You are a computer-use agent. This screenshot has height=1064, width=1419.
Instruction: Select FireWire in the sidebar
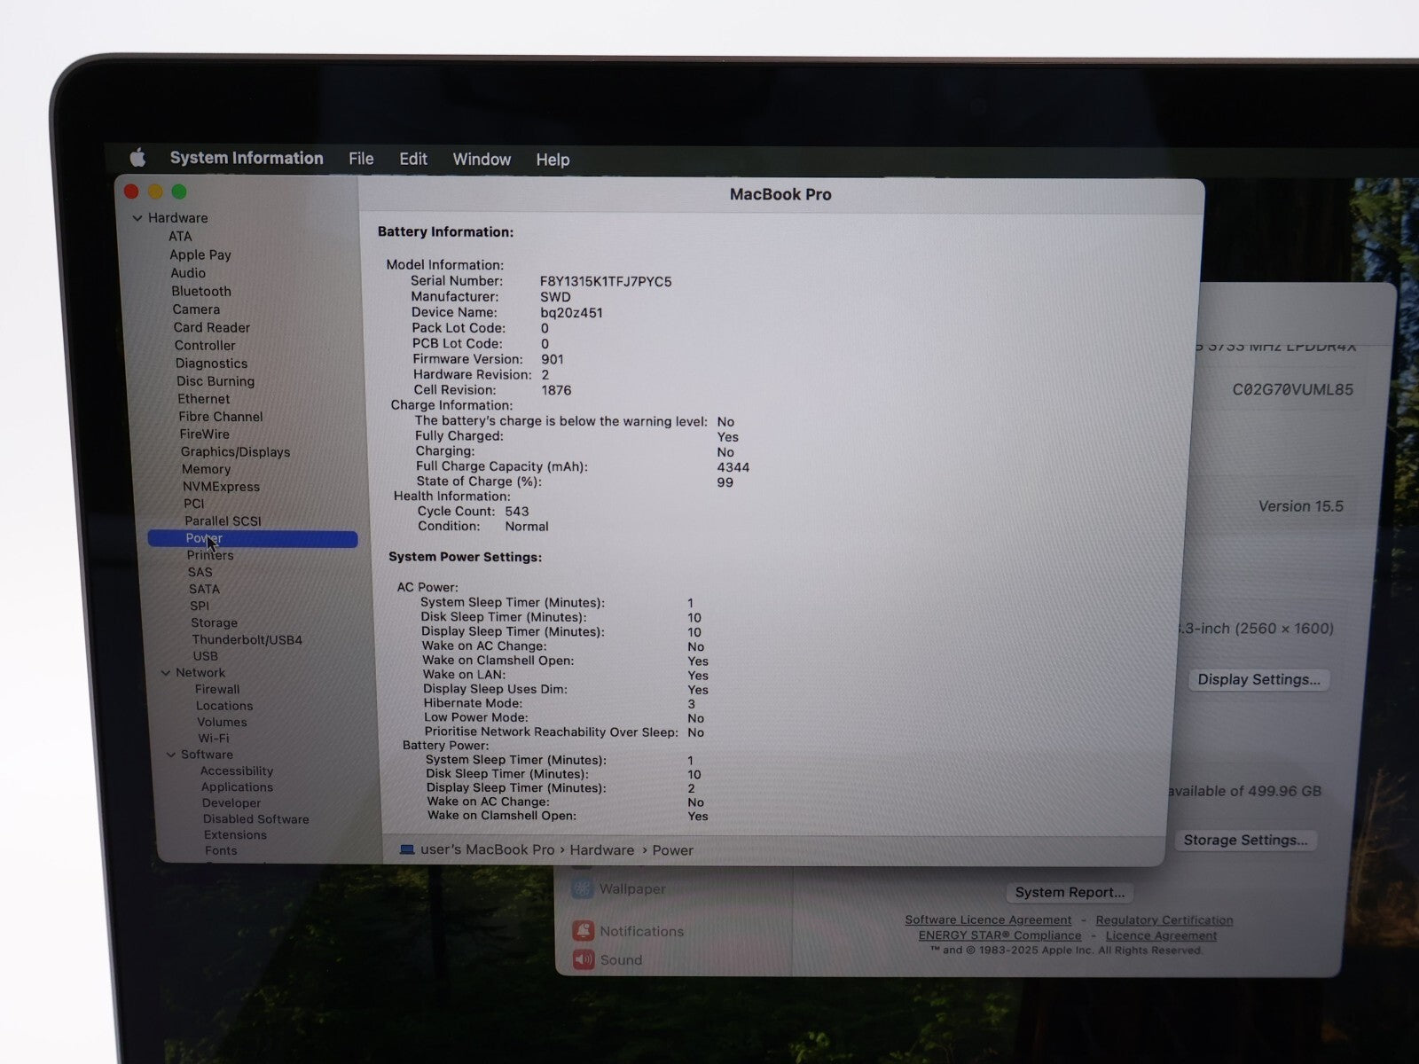[x=205, y=434]
